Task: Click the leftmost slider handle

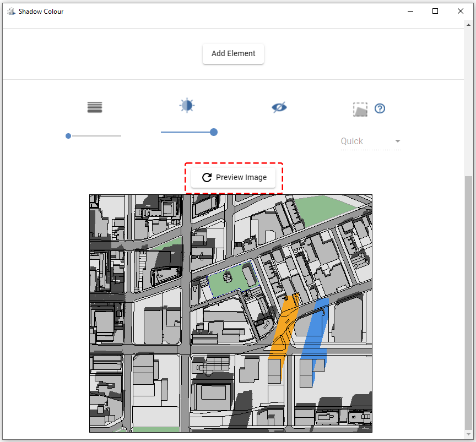Action: (68, 135)
